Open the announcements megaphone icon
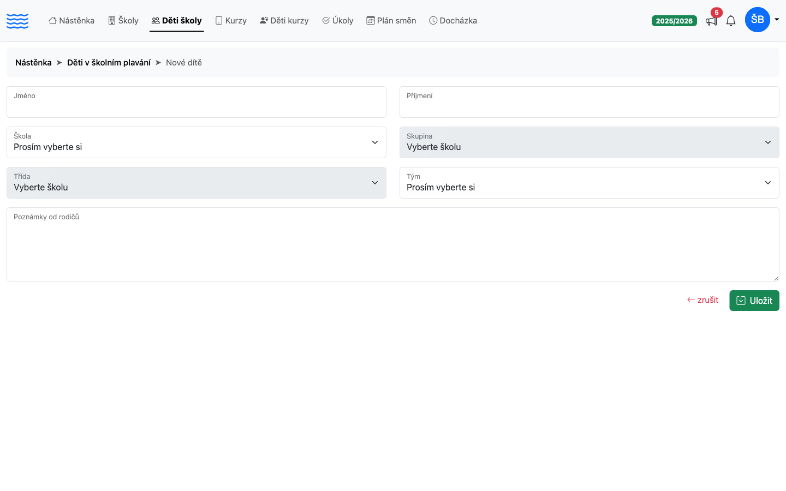This screenshot has height=491, width=786. (x=711, y=21)
